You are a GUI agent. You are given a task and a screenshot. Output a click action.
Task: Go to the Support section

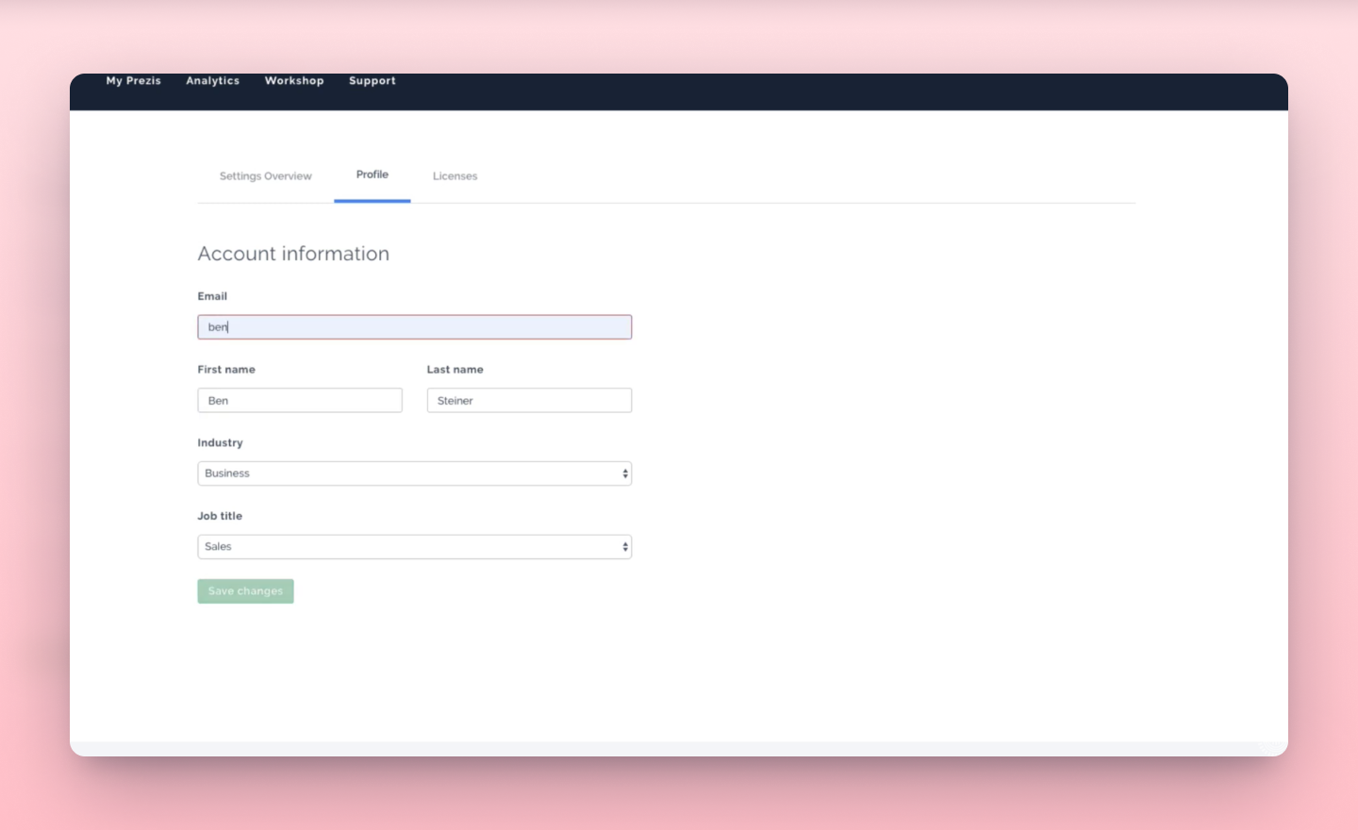click(x=372, y=81)
